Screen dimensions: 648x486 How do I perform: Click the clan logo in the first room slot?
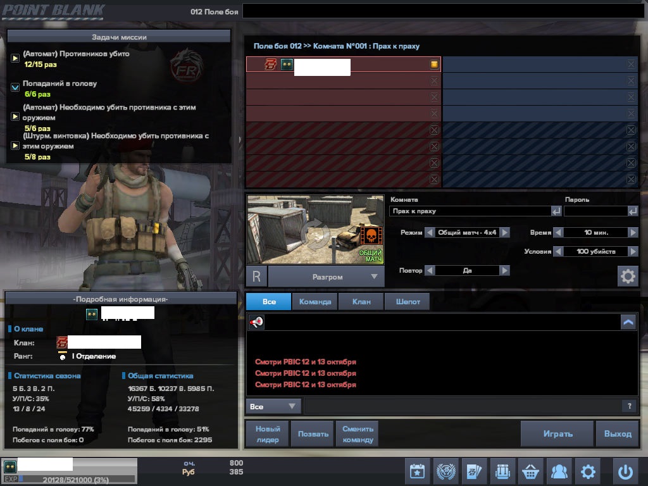coord(270,64)
